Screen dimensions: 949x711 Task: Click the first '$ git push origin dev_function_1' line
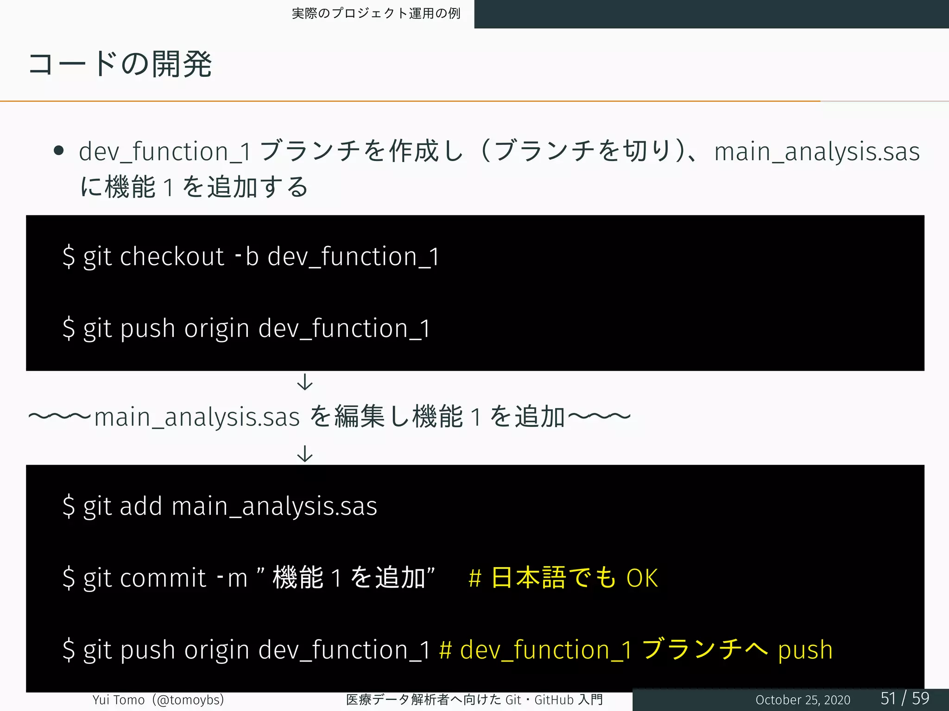(247, 328)
